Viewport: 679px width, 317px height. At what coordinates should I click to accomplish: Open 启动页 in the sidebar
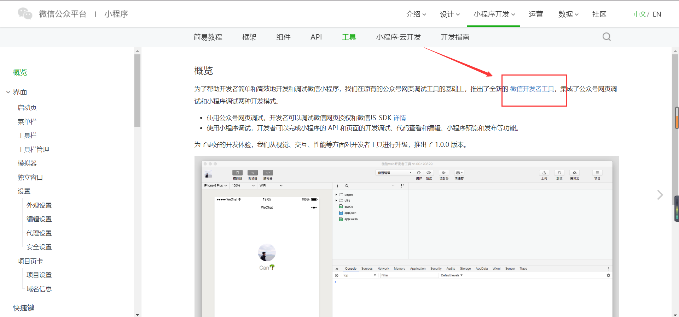(27, 108)
